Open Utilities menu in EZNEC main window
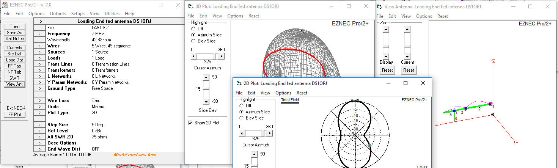Viewport: 558px width, 168px height. click(112, 14)
